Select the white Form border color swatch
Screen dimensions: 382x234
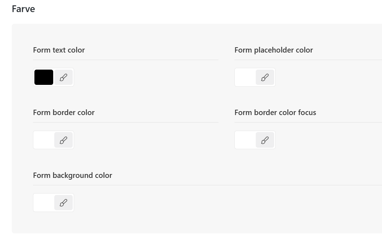44,140
